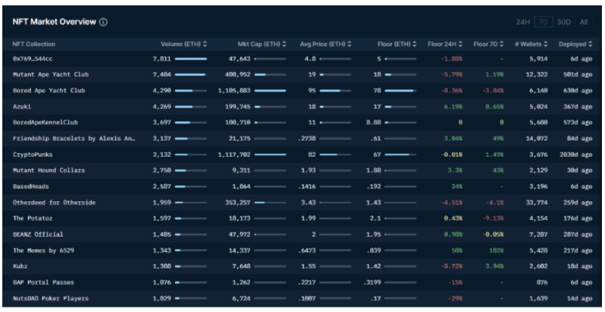Click the 18d ago deployed value
This screenshot has height=312, width=605.
pyautogui.click(x=580, y=266)
